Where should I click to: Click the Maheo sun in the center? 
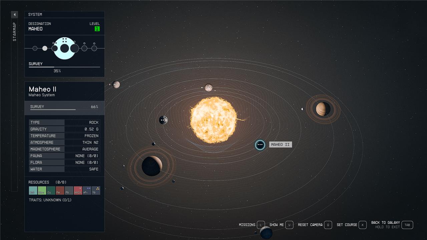[213, 120]
